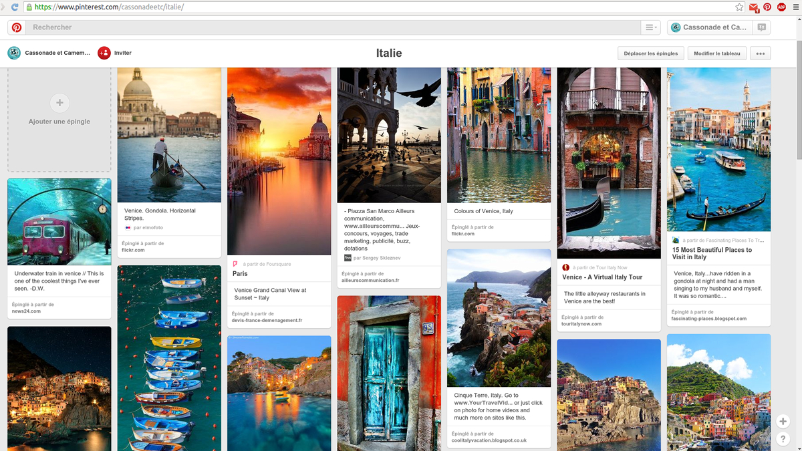Open the glowing harbor at dusk image
Viewport: 802px width, 451px height.
(279, 393)
